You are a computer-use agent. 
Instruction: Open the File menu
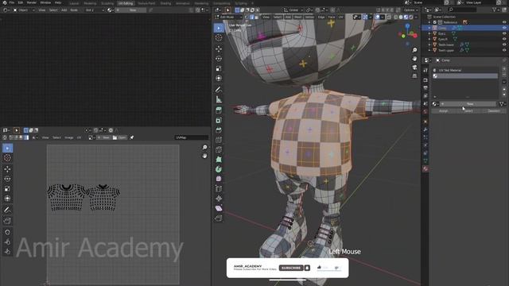pyautogui.click(x=12, y=2)
